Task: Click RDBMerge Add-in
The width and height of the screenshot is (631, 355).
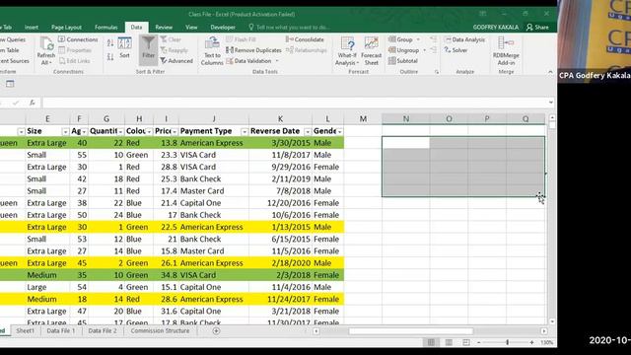Action: click(x=506, y=51)
